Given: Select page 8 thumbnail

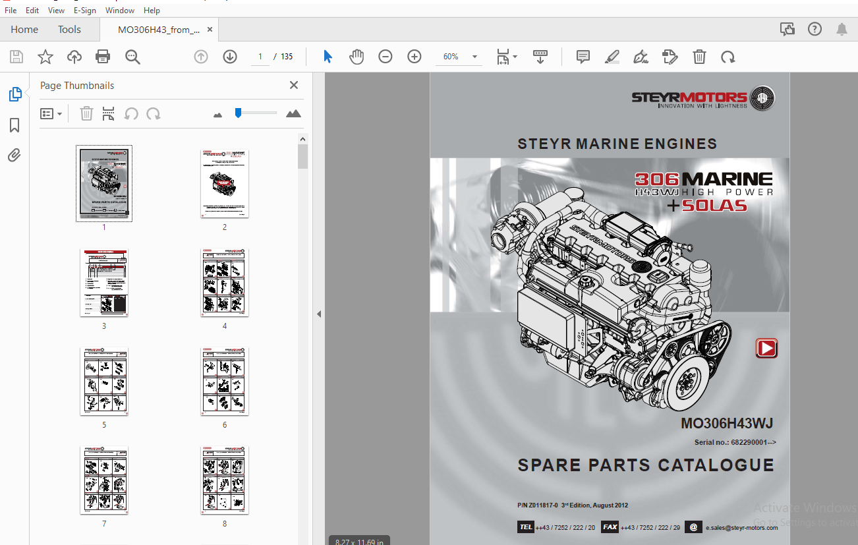Looking at the screenshot, I should [x=225, y=480].
